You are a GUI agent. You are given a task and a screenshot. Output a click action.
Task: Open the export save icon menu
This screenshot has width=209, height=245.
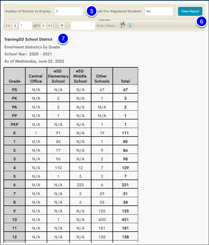click(123, 25)
